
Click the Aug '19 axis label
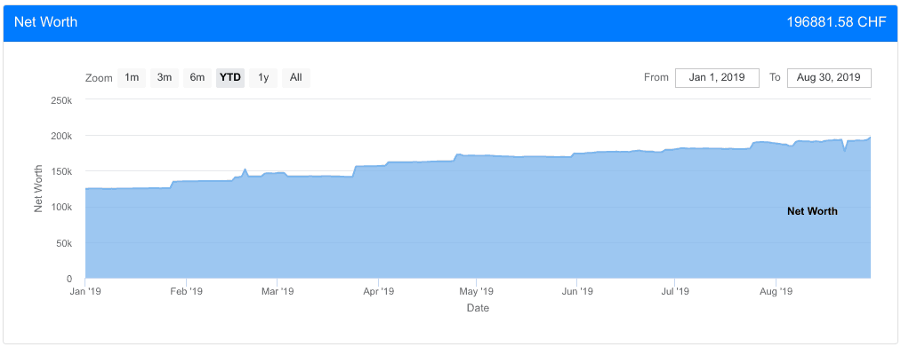tap(776, 291)
